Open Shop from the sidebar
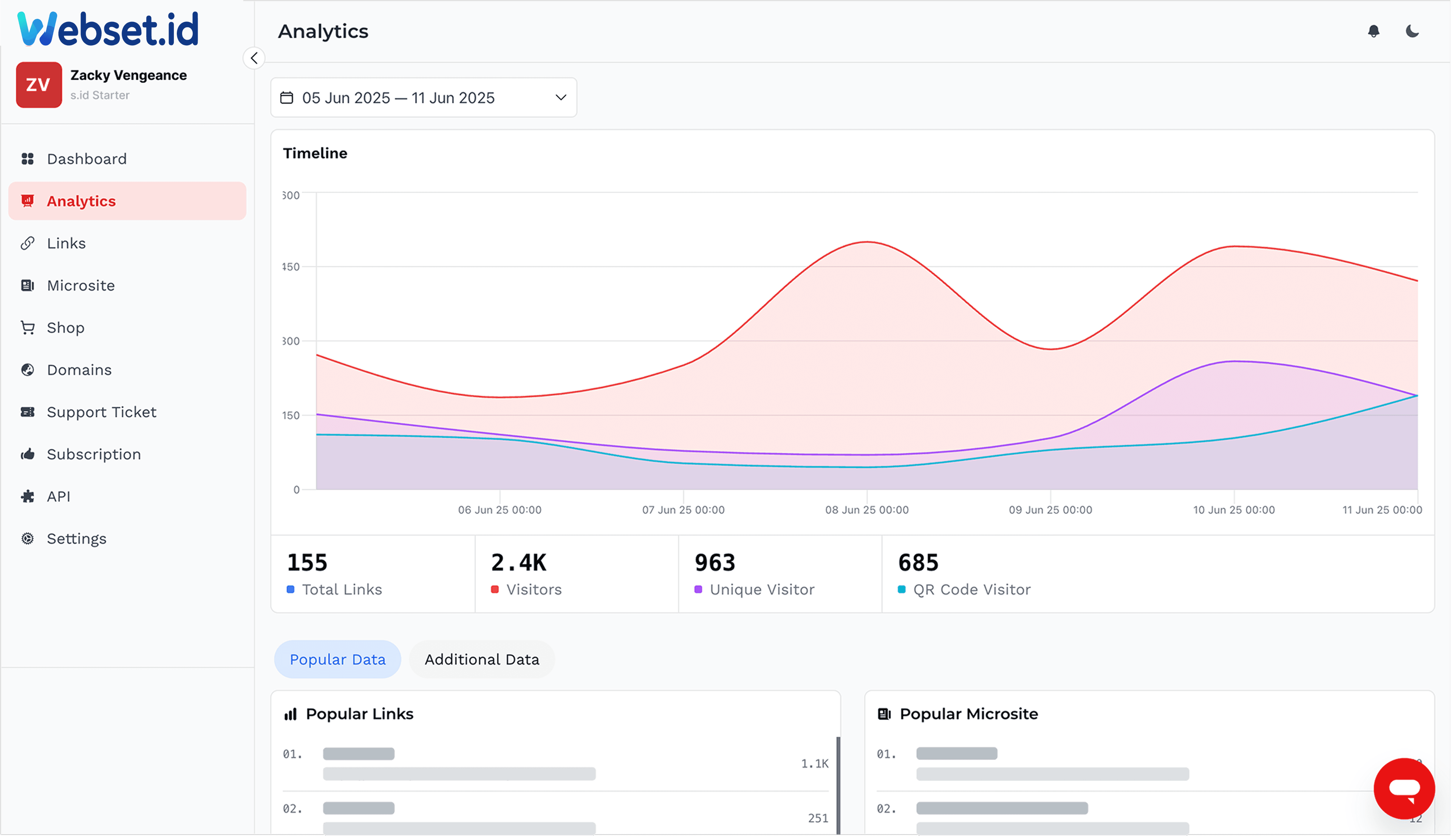The image size is (1451, 836). tap(65, 328)
